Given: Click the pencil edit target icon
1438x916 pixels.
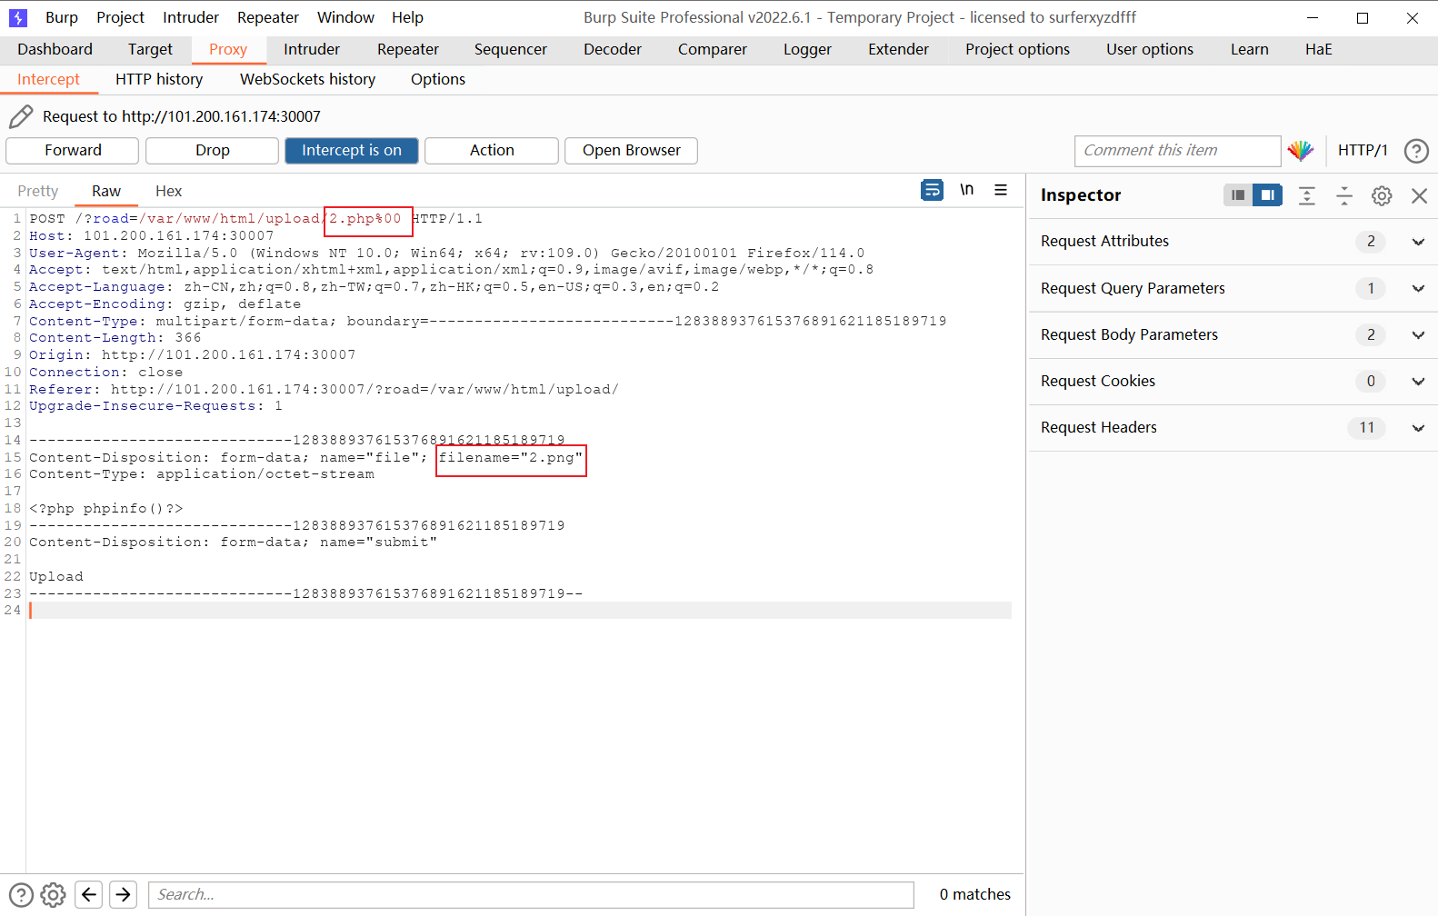Looking at the screenshot, I should pos(21,116).
